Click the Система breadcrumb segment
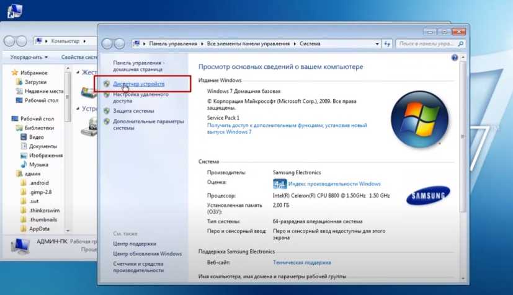The height and width of the screenshot is (295, 513). (x=310, y=43)
